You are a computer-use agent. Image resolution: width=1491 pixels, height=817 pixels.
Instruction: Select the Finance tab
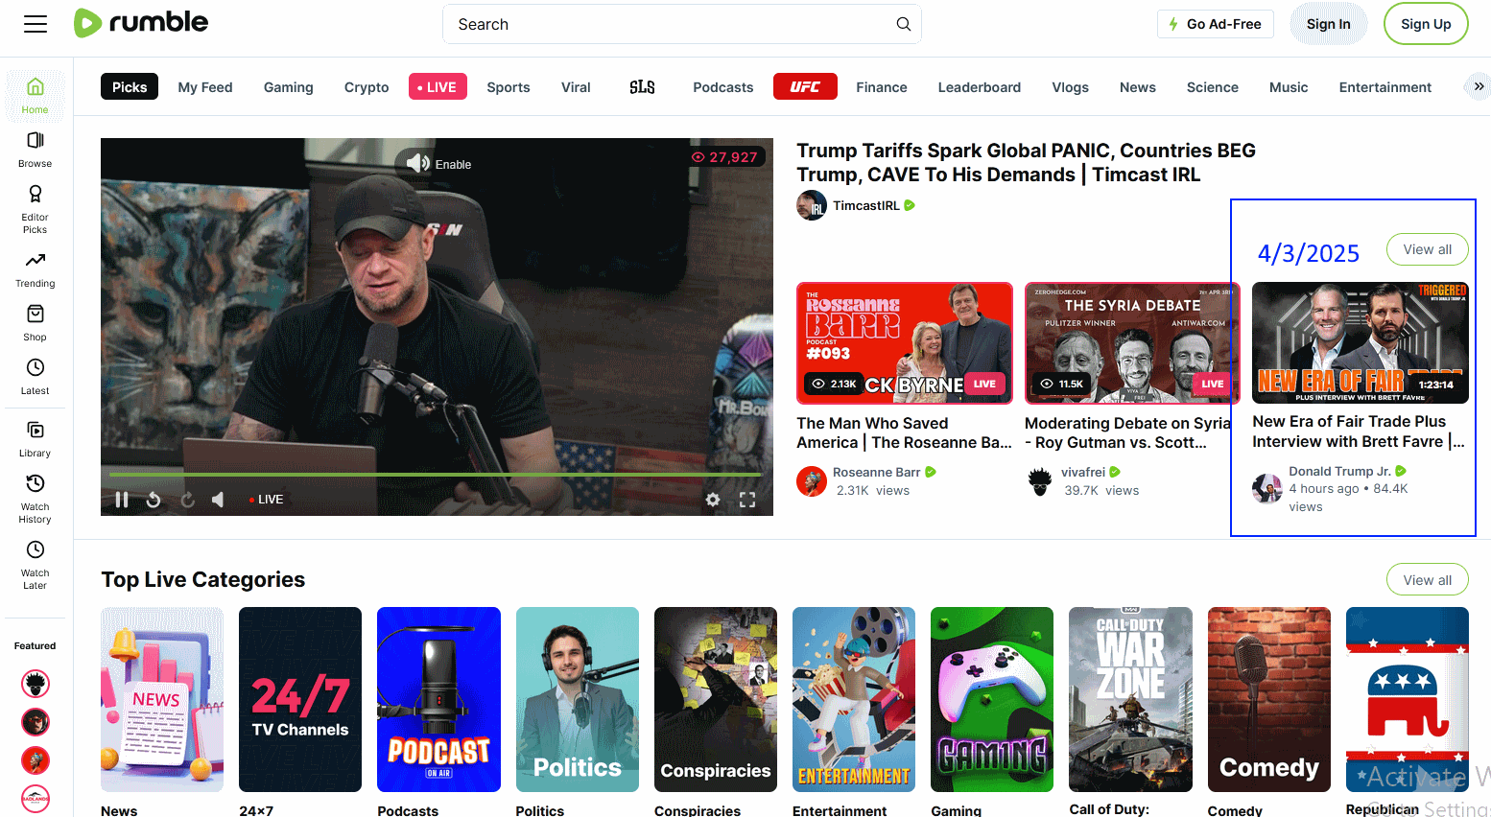[882, 87]
